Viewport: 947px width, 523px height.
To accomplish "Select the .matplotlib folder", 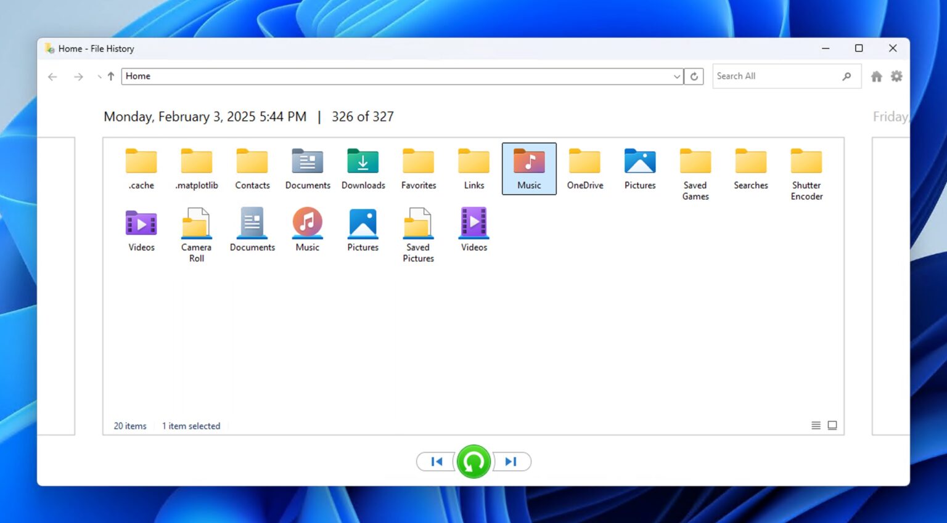I will (x=196, y=163).
